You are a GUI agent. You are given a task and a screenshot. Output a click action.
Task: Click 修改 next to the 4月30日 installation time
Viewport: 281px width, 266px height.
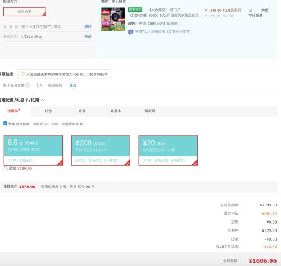88,36
